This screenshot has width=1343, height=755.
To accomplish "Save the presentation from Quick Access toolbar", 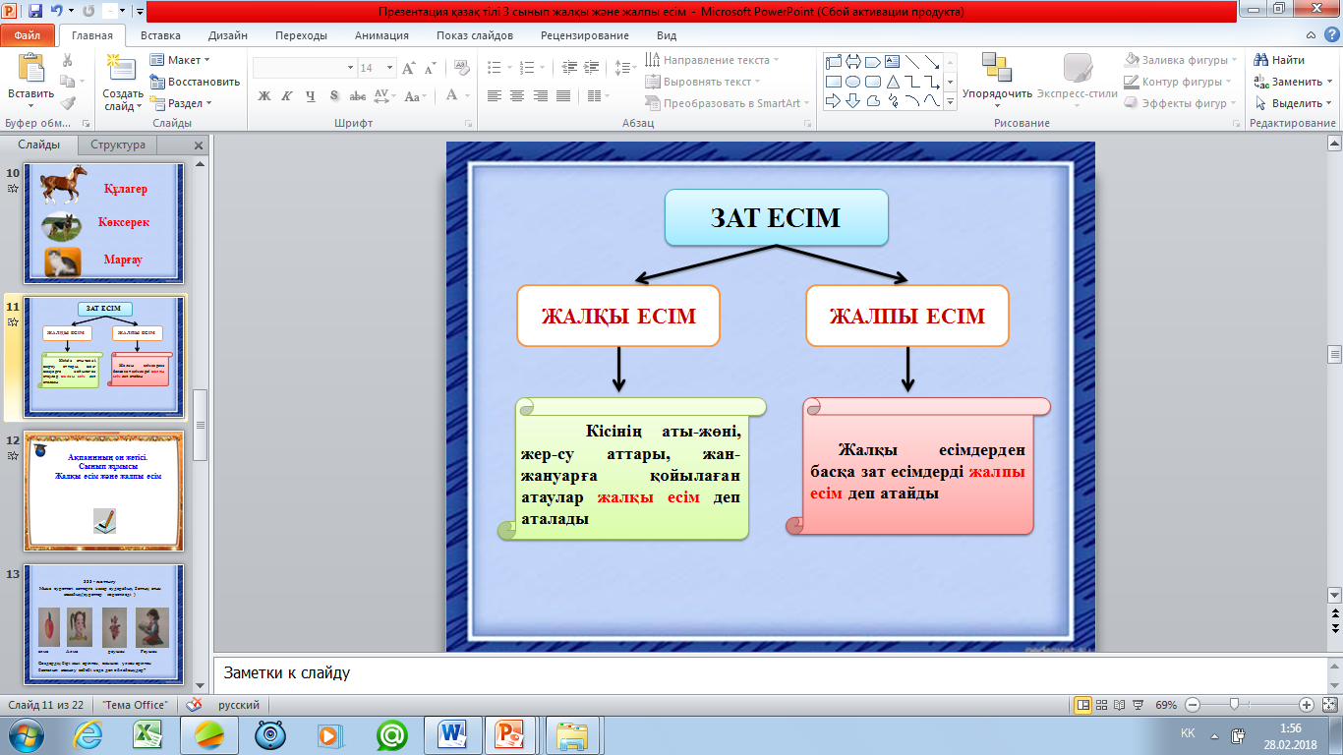I will (x=35, y=12).
